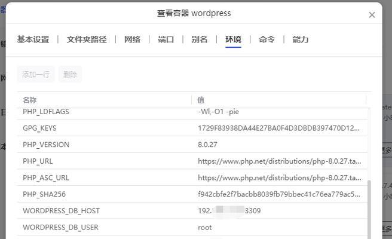Click the disabled 添加一行 button

point(36,74)
